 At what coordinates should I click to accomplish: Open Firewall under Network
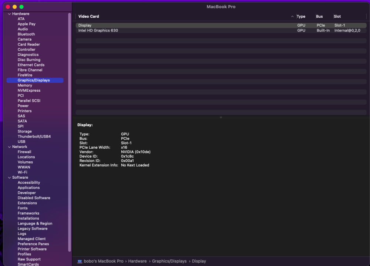pos(24,152)
